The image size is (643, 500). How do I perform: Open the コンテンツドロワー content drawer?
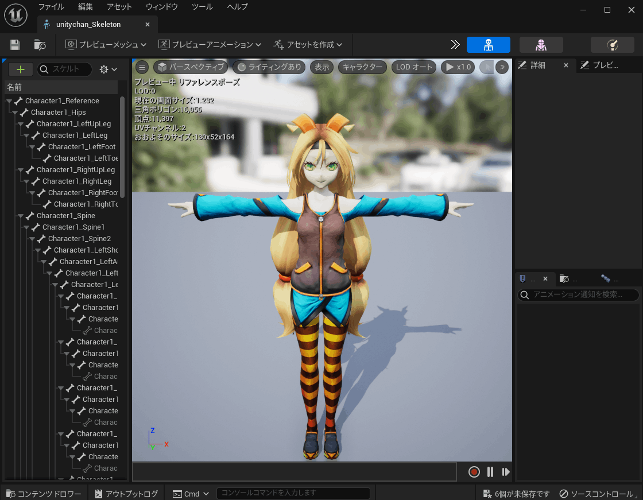tap(44, 494)
